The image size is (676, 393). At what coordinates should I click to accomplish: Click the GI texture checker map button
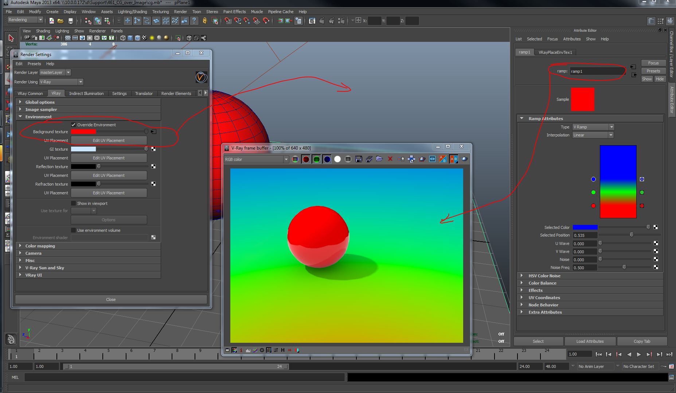[153, 149]
